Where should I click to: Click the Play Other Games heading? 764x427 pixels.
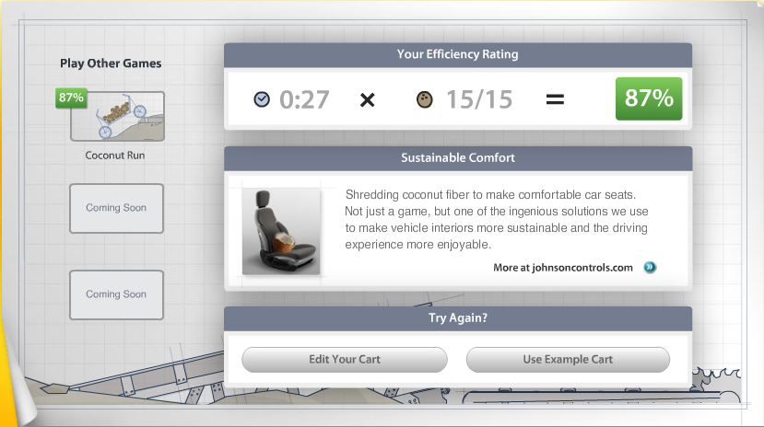pyautogui.click(x=111, y=63)
